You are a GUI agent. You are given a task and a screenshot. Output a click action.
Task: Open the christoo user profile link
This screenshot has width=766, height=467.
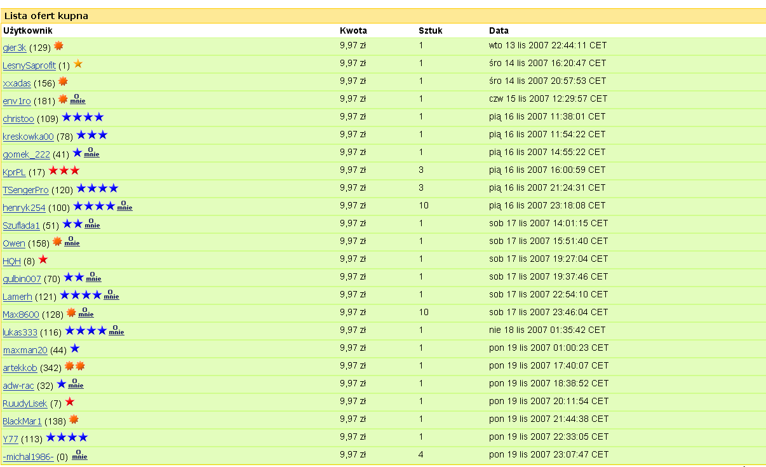coord(18,119)
